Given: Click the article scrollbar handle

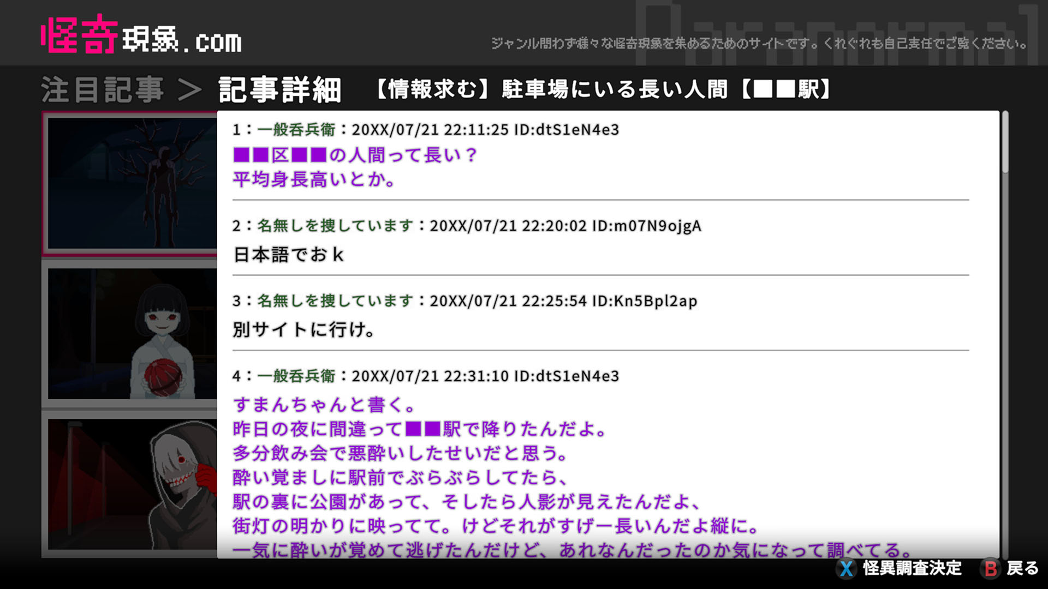Looking at the screenshot, I should click(1005, 143).
